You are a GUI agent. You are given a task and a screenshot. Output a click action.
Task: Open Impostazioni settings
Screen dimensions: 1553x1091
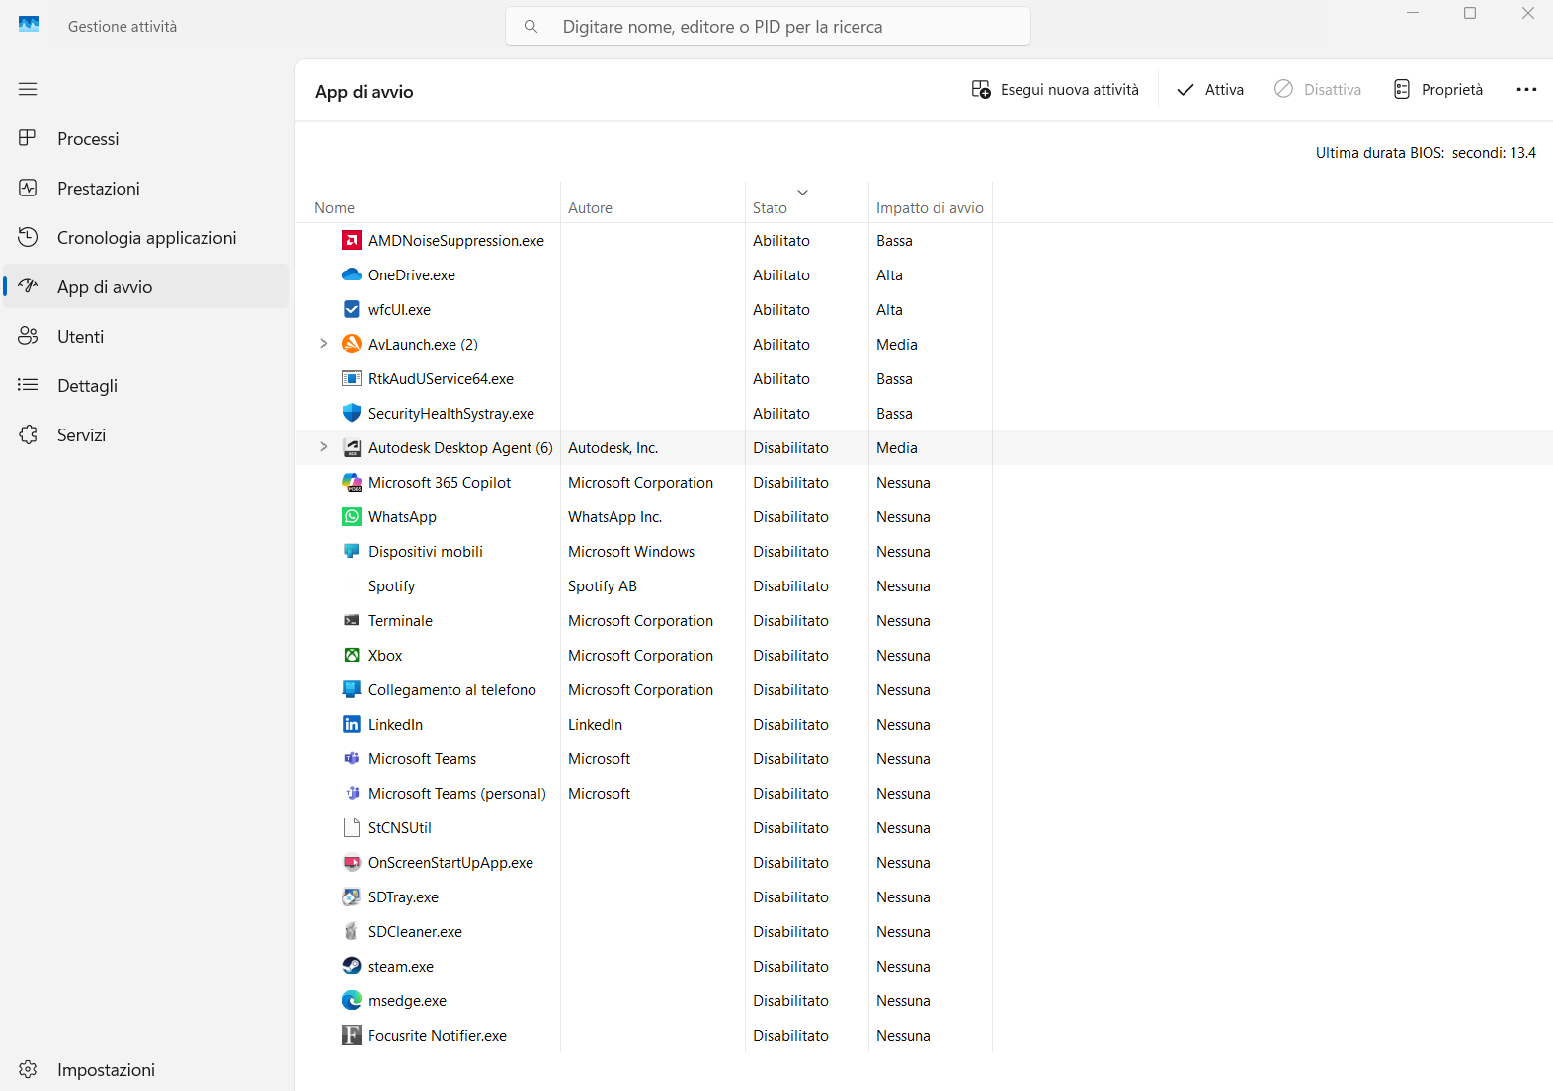point(146,1070)
